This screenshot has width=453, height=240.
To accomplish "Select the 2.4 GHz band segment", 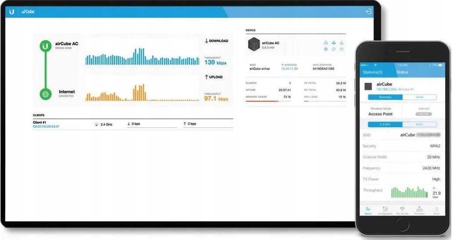I will [x=385, y=125].
